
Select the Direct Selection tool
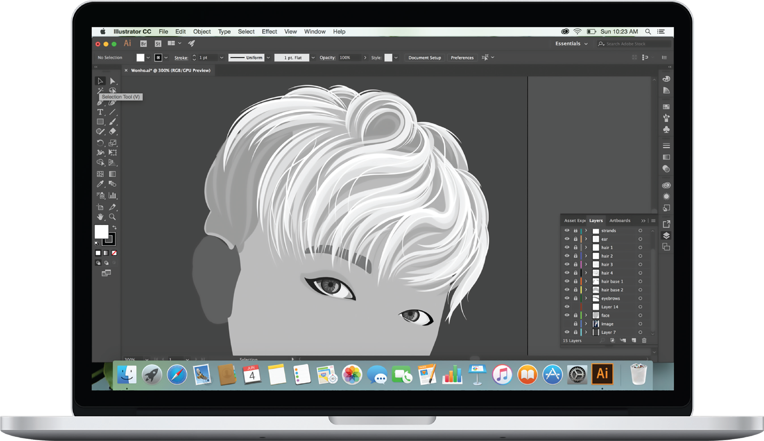[113, 81]
